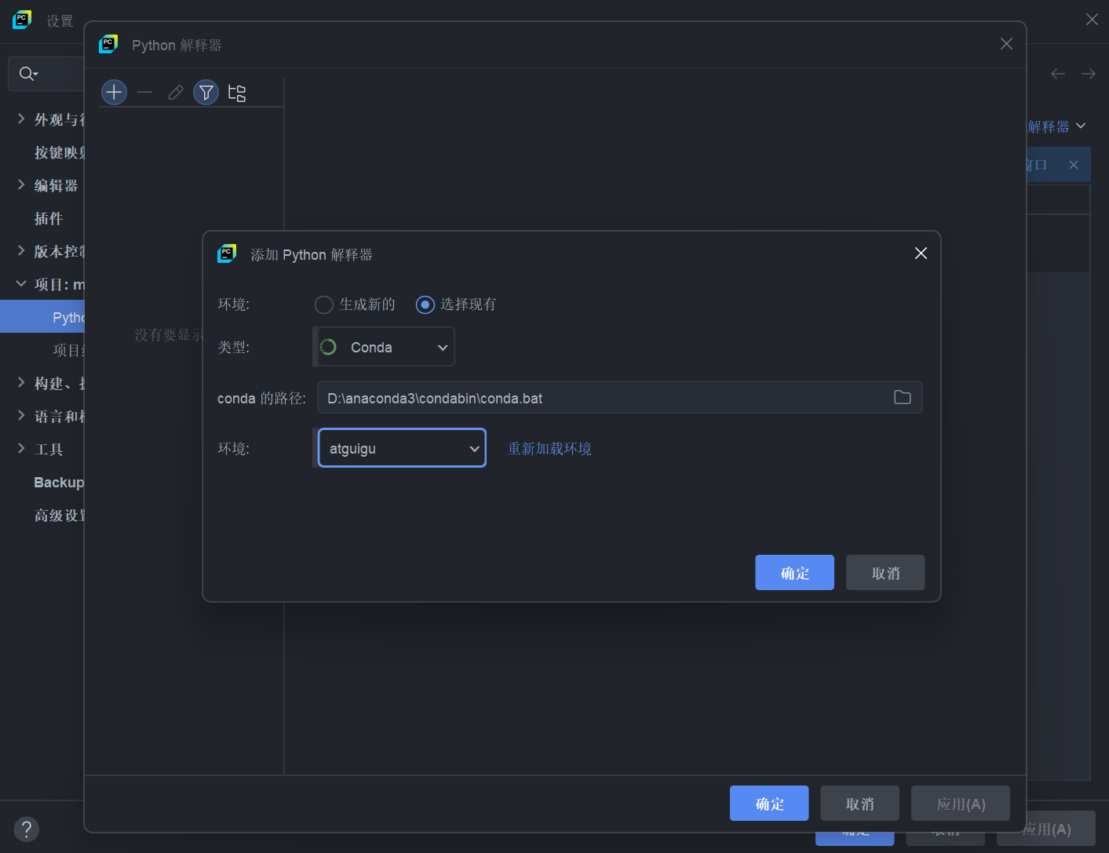Expand the 语言和框架 category arrow
The width and height of the screenshot is (1109, 853).
tap(21, 415)
